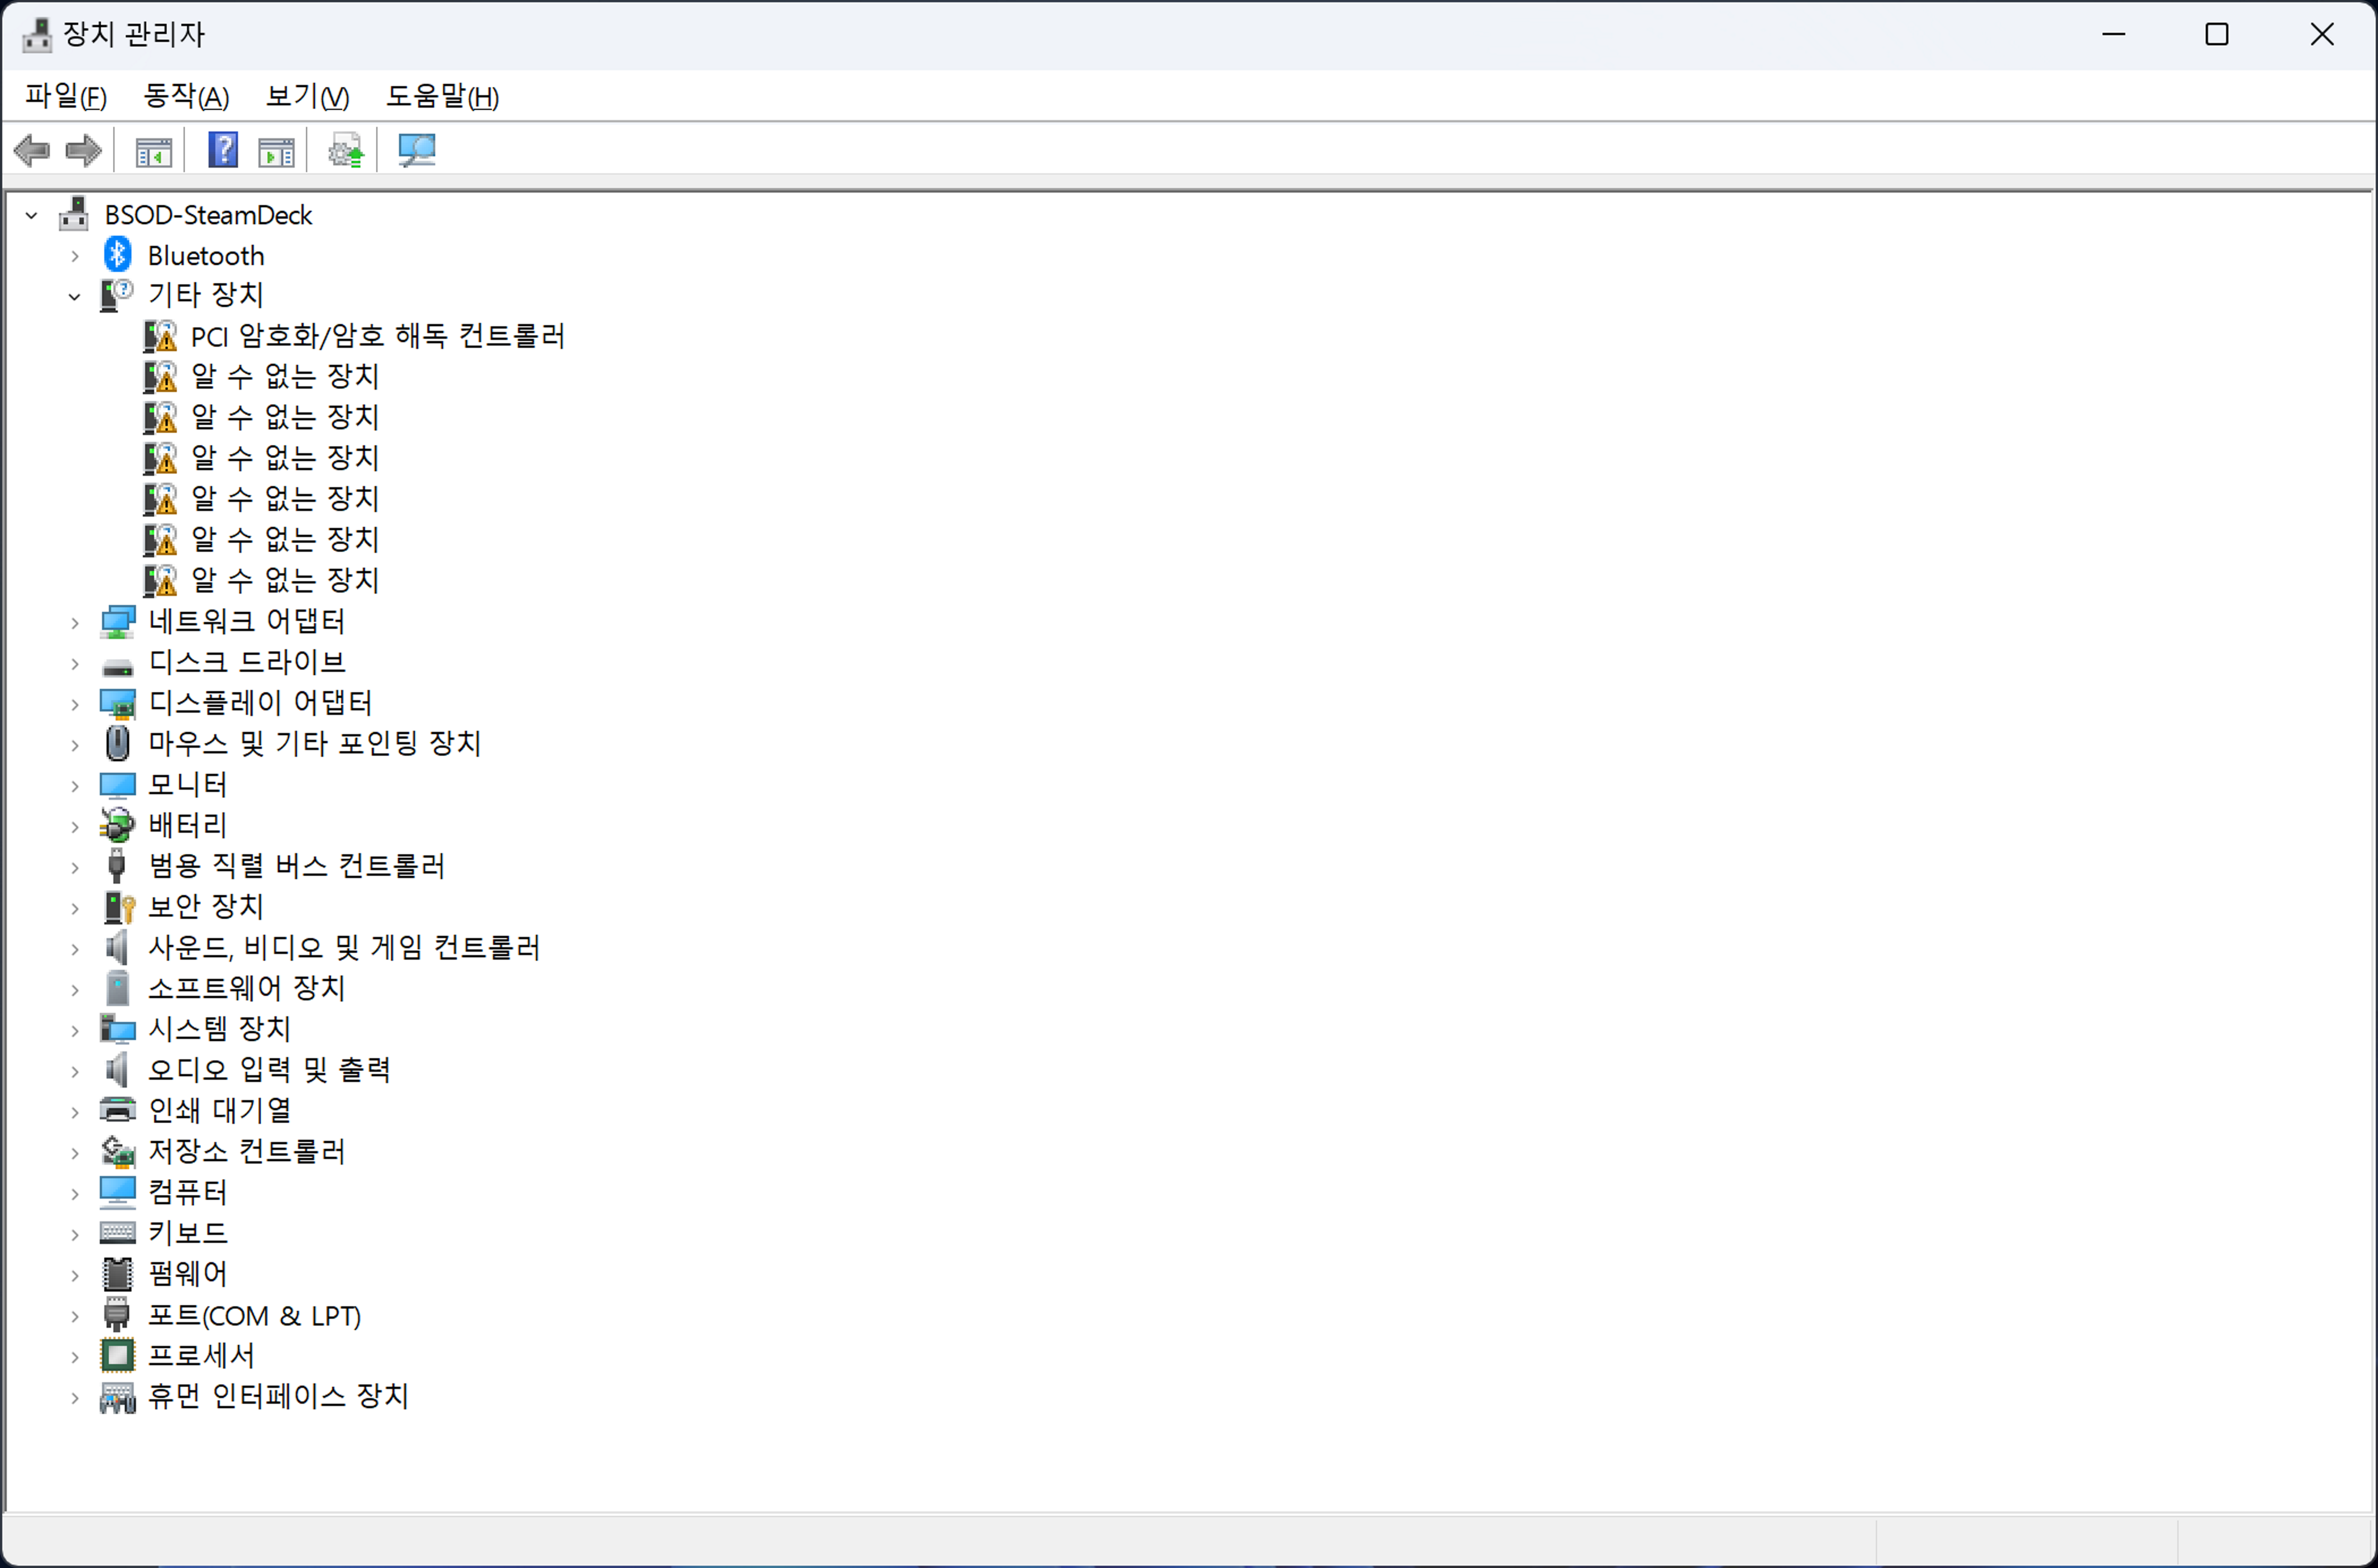Click the Bluetooth category icon
Image resolution: width=2378 pixels, height=1568 pixels.
[x=118, y=255]
